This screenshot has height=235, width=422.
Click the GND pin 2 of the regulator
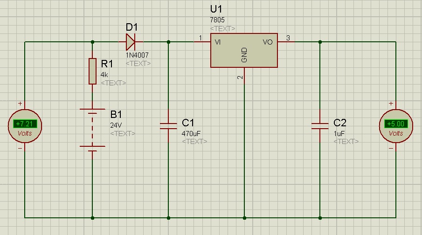[244, 76]
